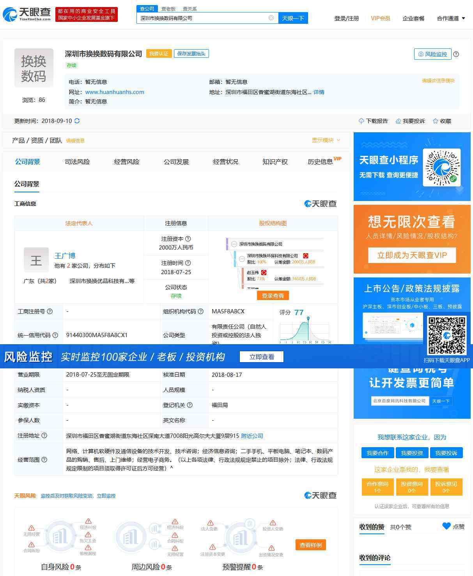Screen dimensions: 473x576
Task: Select the 登记机关 value 福田局
Action: (x=220, y=405)
